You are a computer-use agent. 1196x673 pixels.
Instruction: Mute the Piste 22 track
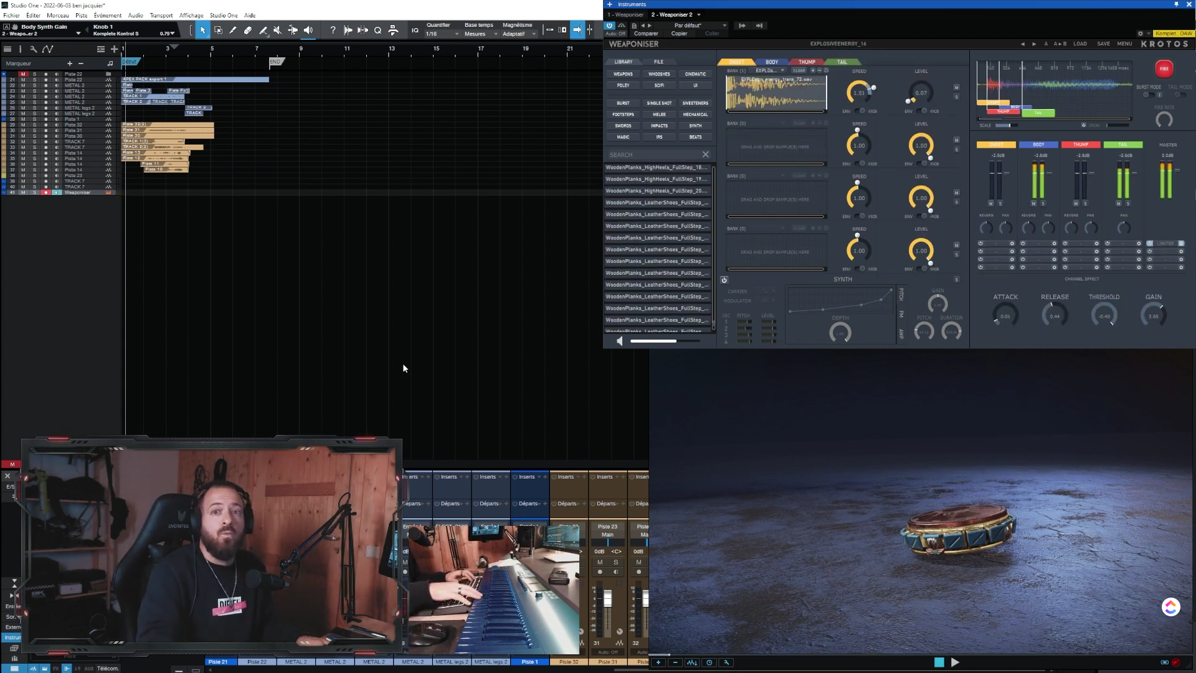coord(22,74)
